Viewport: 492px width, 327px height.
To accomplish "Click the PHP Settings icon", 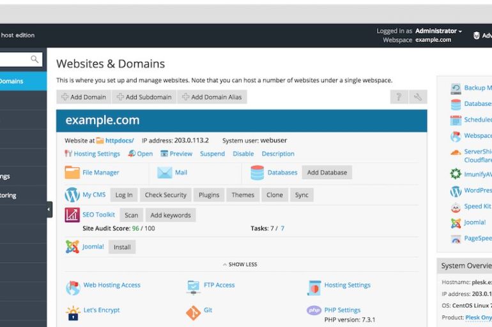I will (314, 310).
